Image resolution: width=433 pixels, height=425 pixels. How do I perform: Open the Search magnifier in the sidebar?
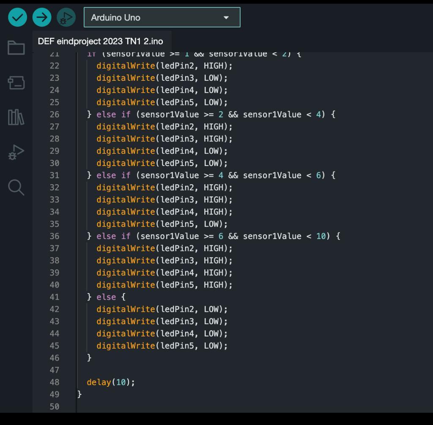(16, 187)
